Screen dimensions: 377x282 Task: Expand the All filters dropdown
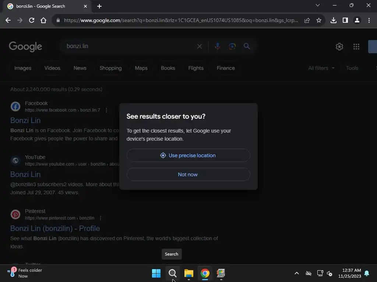[321, 68]
